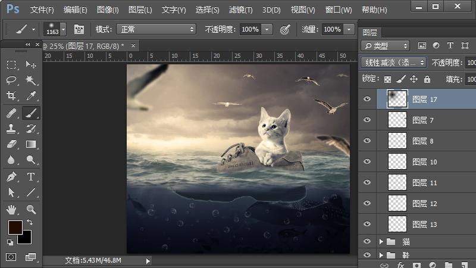Select the 图层 17 layer thumbnail
Image resolution: width=476 pixels, height=268 pixels.
(397, 99)
